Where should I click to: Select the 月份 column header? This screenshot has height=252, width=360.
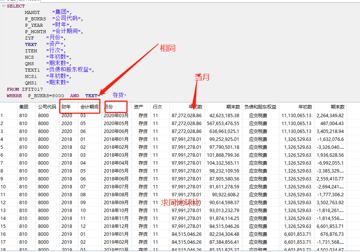click(x=116, y=107)
